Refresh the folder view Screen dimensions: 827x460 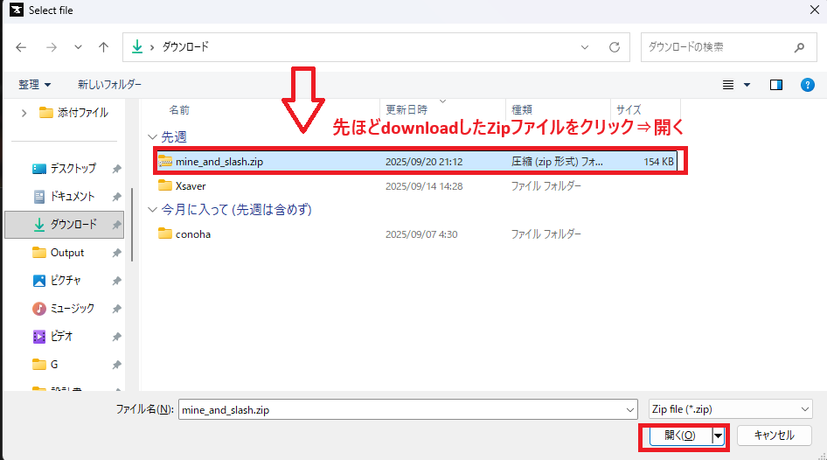[x=615, y=47]
